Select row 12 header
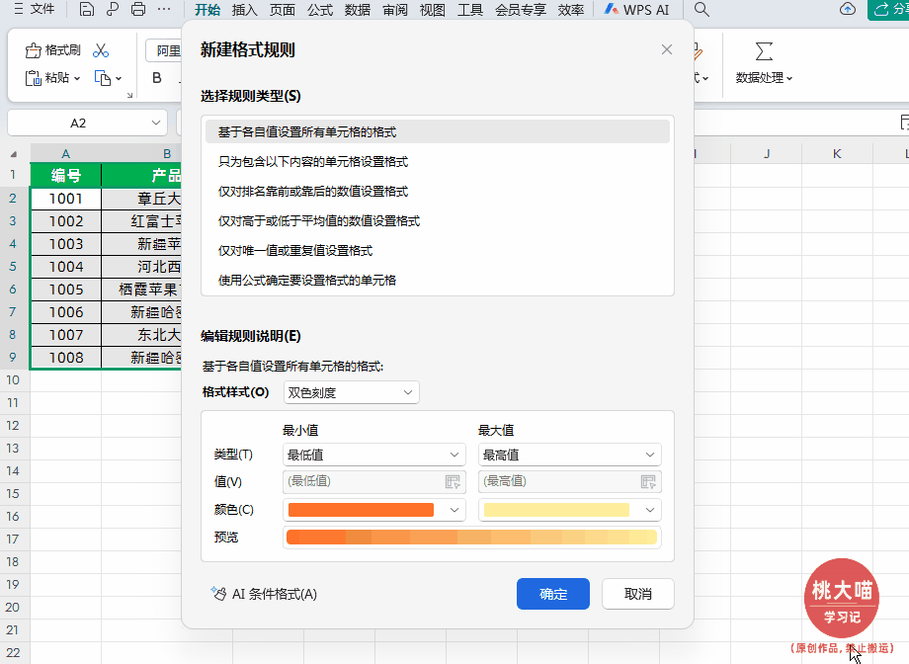 13,425
